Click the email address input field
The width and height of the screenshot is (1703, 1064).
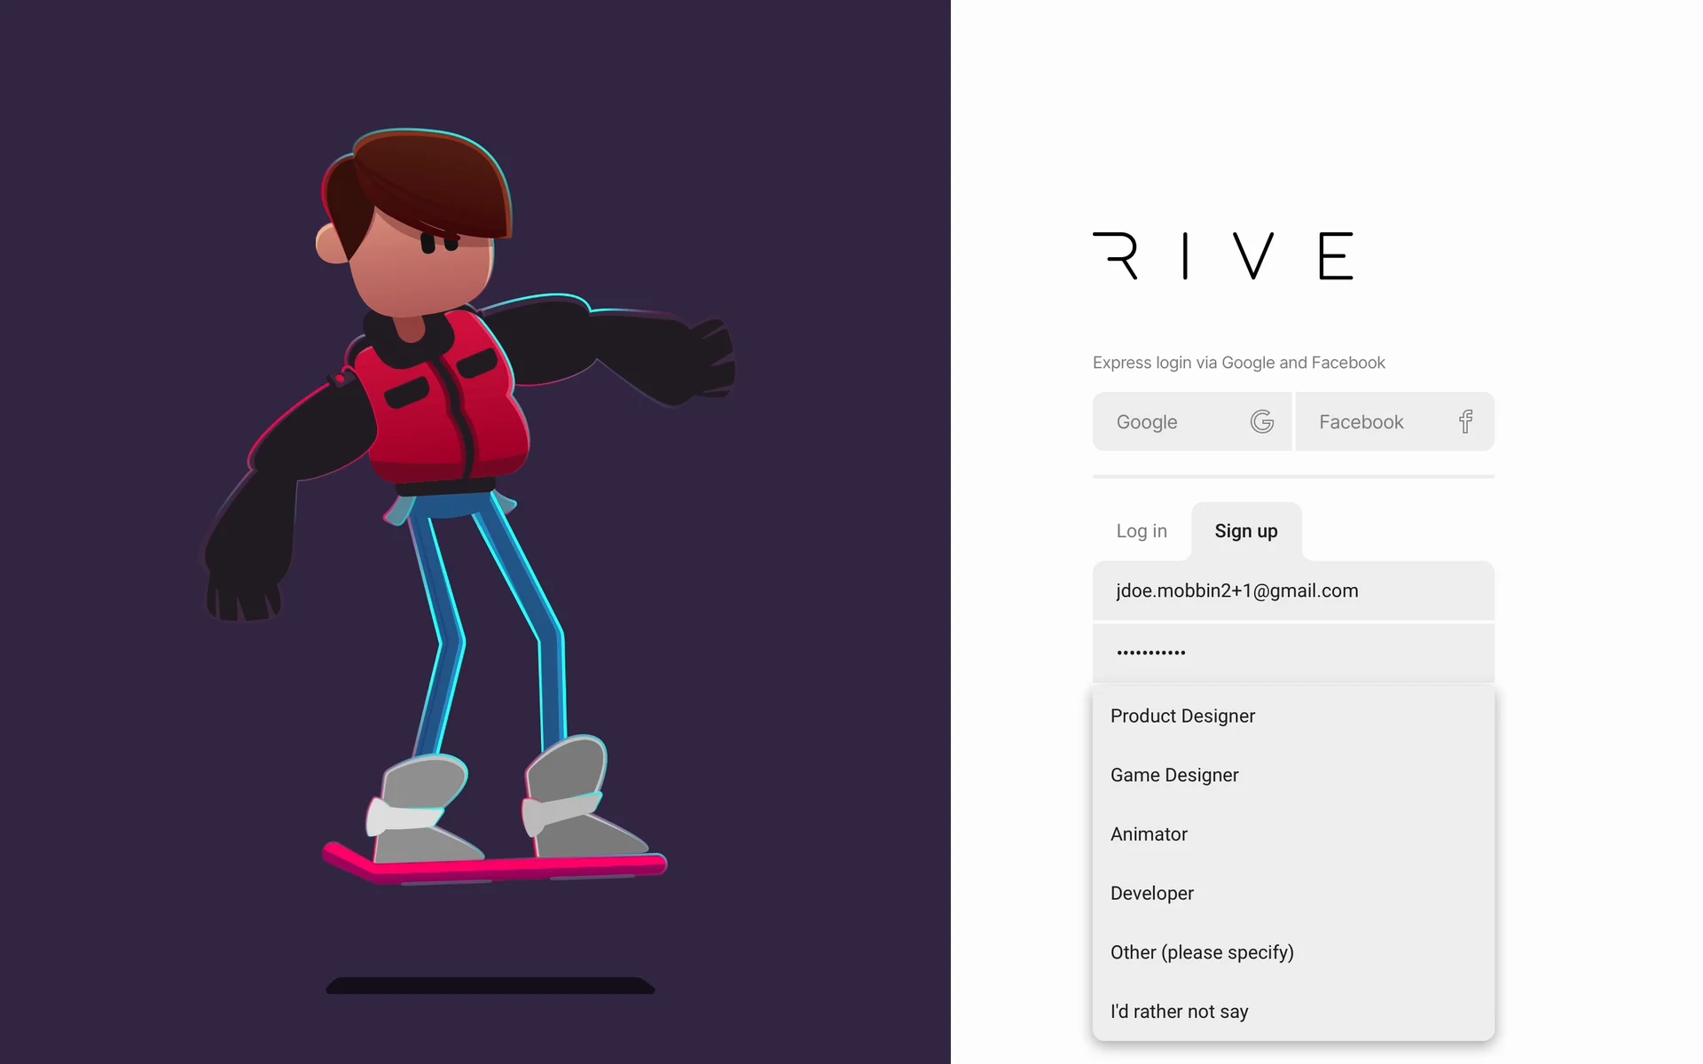click(x=1292, y=591)
